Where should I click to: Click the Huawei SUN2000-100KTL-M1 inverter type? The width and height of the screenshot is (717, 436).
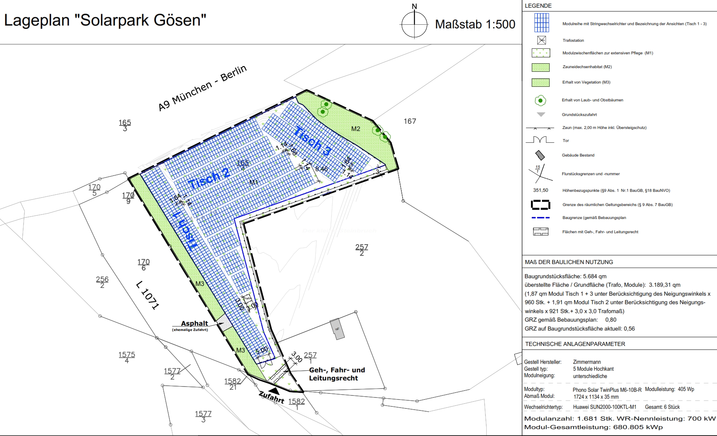[604, 407]
